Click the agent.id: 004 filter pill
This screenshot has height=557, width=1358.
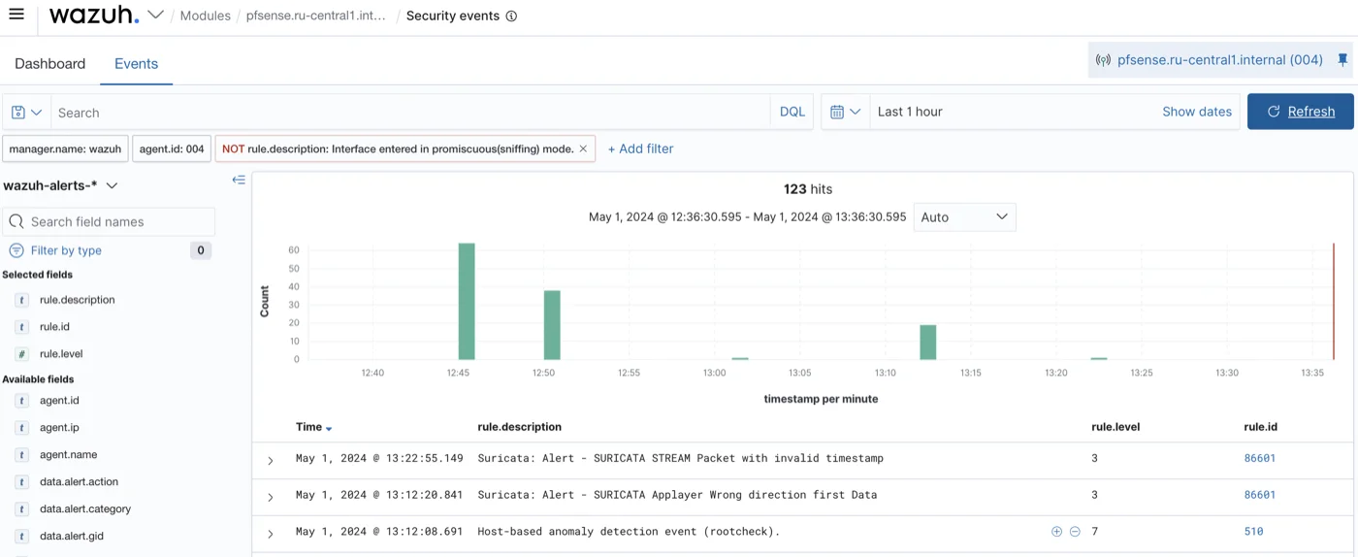[x=172, y=148]
